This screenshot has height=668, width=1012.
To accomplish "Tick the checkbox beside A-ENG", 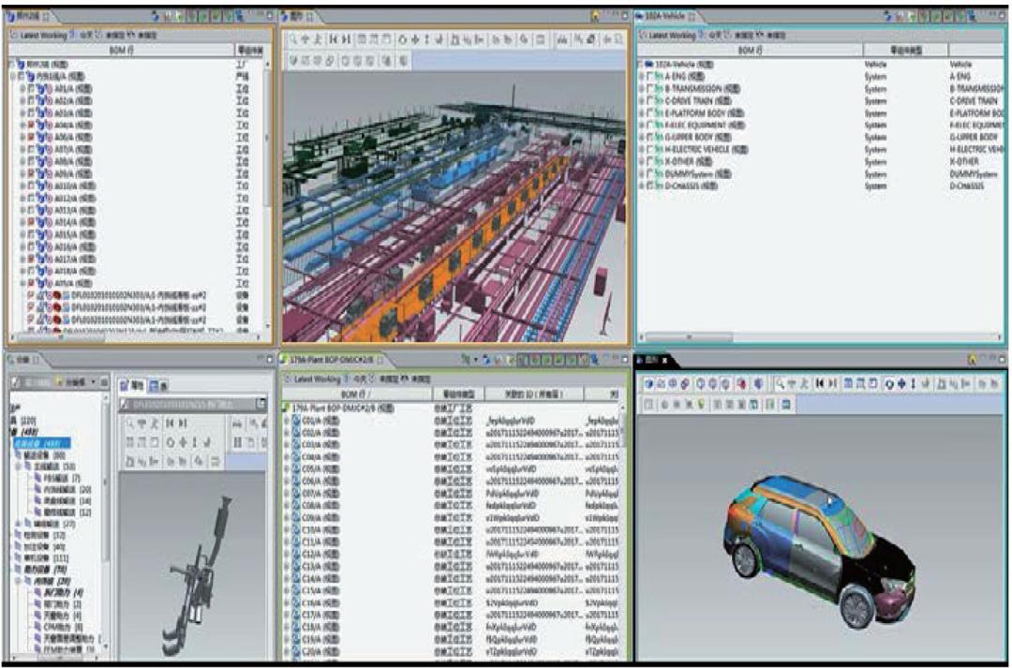I will click(x=651, y=76).
